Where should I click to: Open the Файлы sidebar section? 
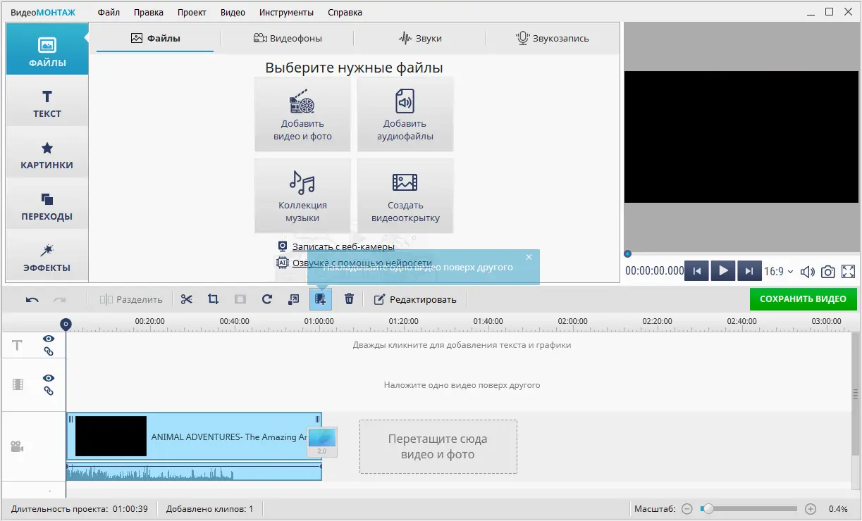pyautogui.click(x=47, y=49)
